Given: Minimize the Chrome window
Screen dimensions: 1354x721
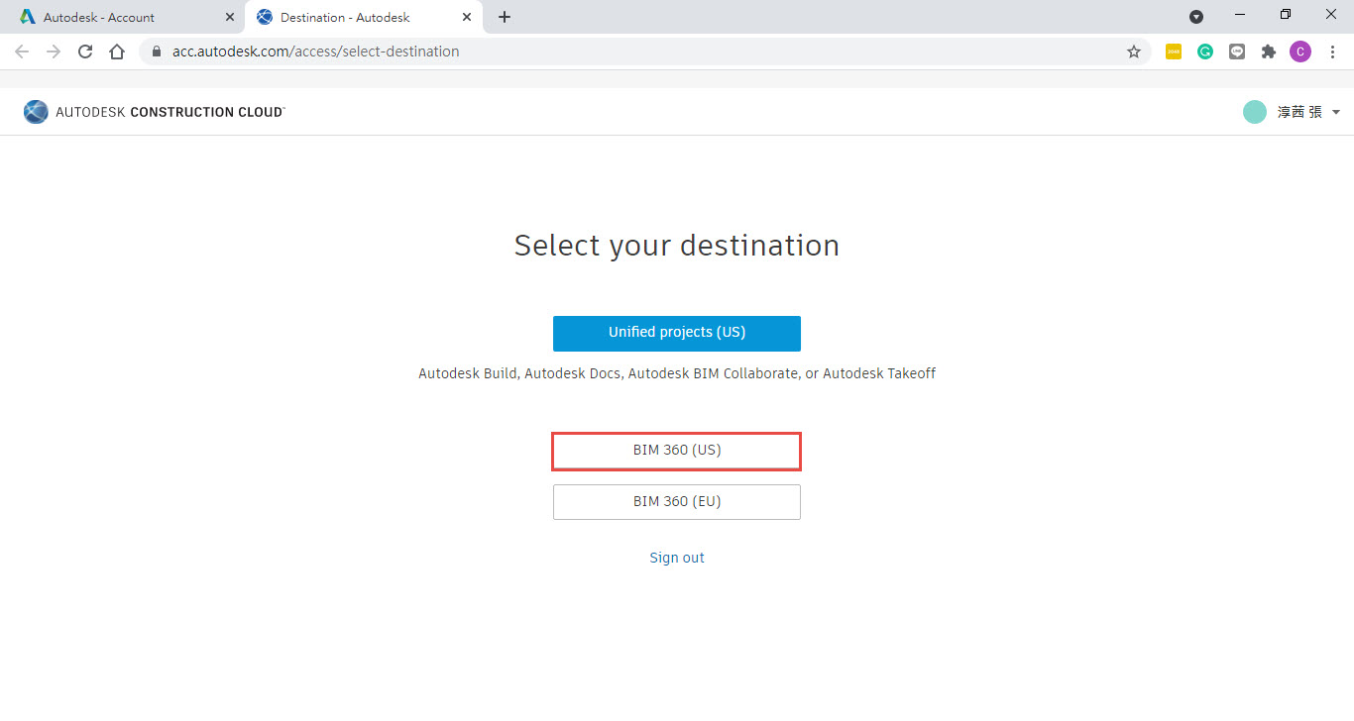Looking at the screenshot, I should tap(1241, 15).
